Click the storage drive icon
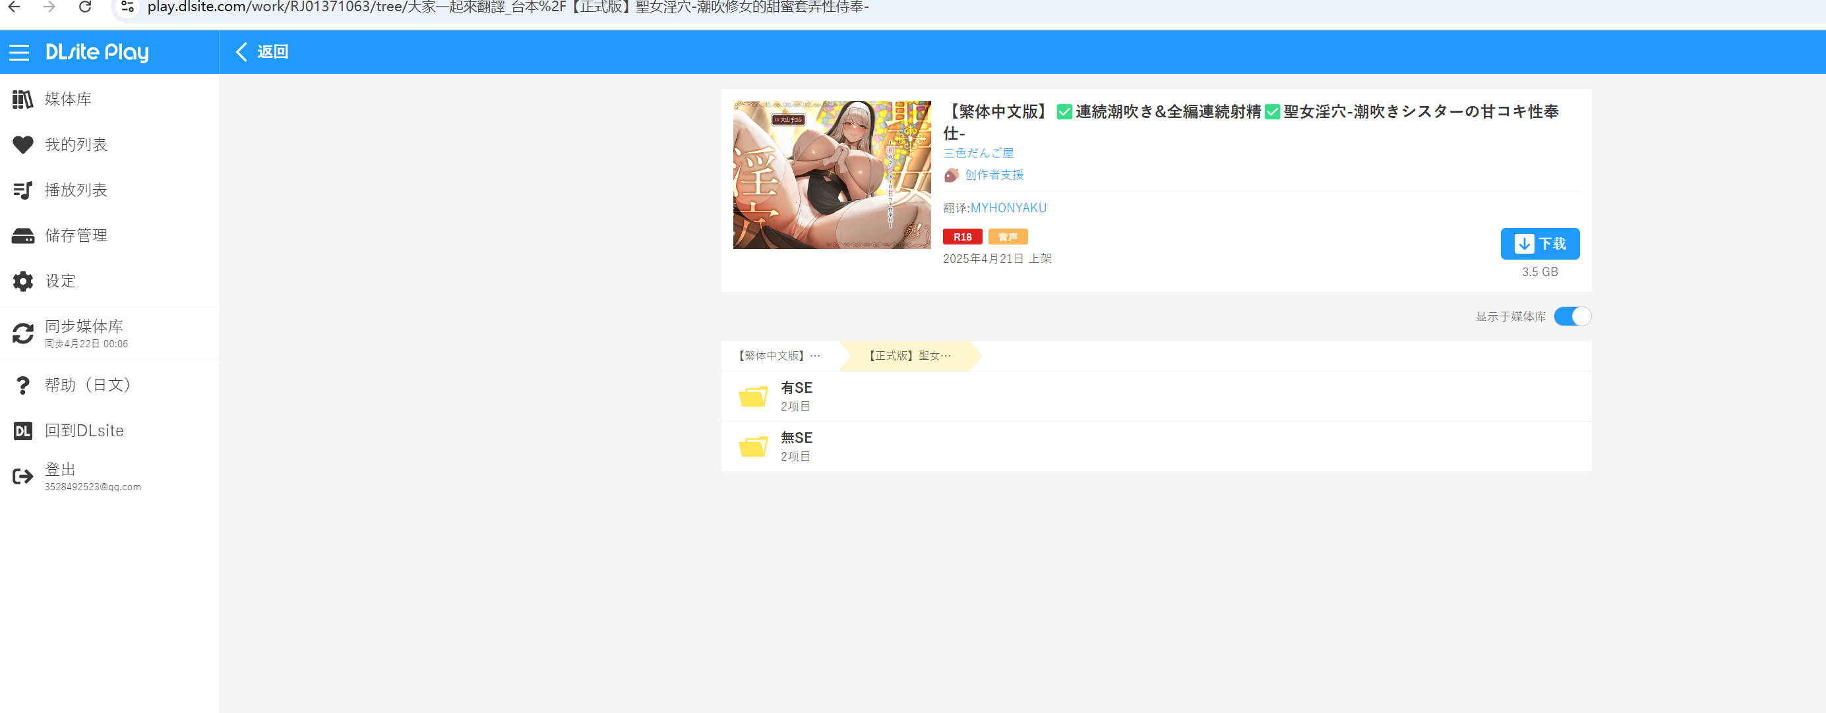The height and width of the screenshot is (713, 1826). [x=22, y=236]
